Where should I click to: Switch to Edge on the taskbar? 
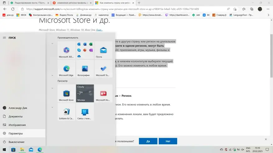(40, 150)
